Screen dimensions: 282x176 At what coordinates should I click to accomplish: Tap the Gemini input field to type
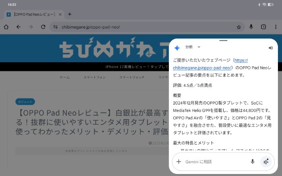pos(214,162)
